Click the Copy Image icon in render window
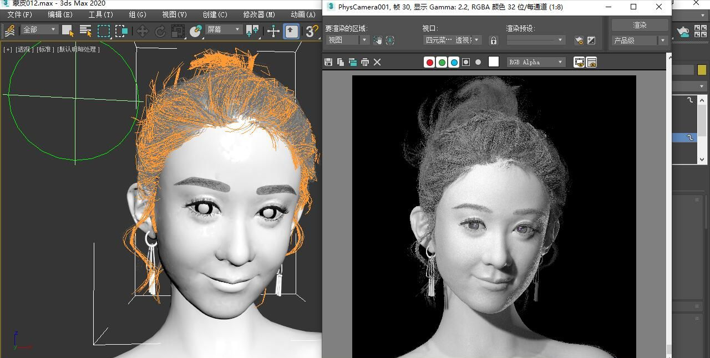 341,62
